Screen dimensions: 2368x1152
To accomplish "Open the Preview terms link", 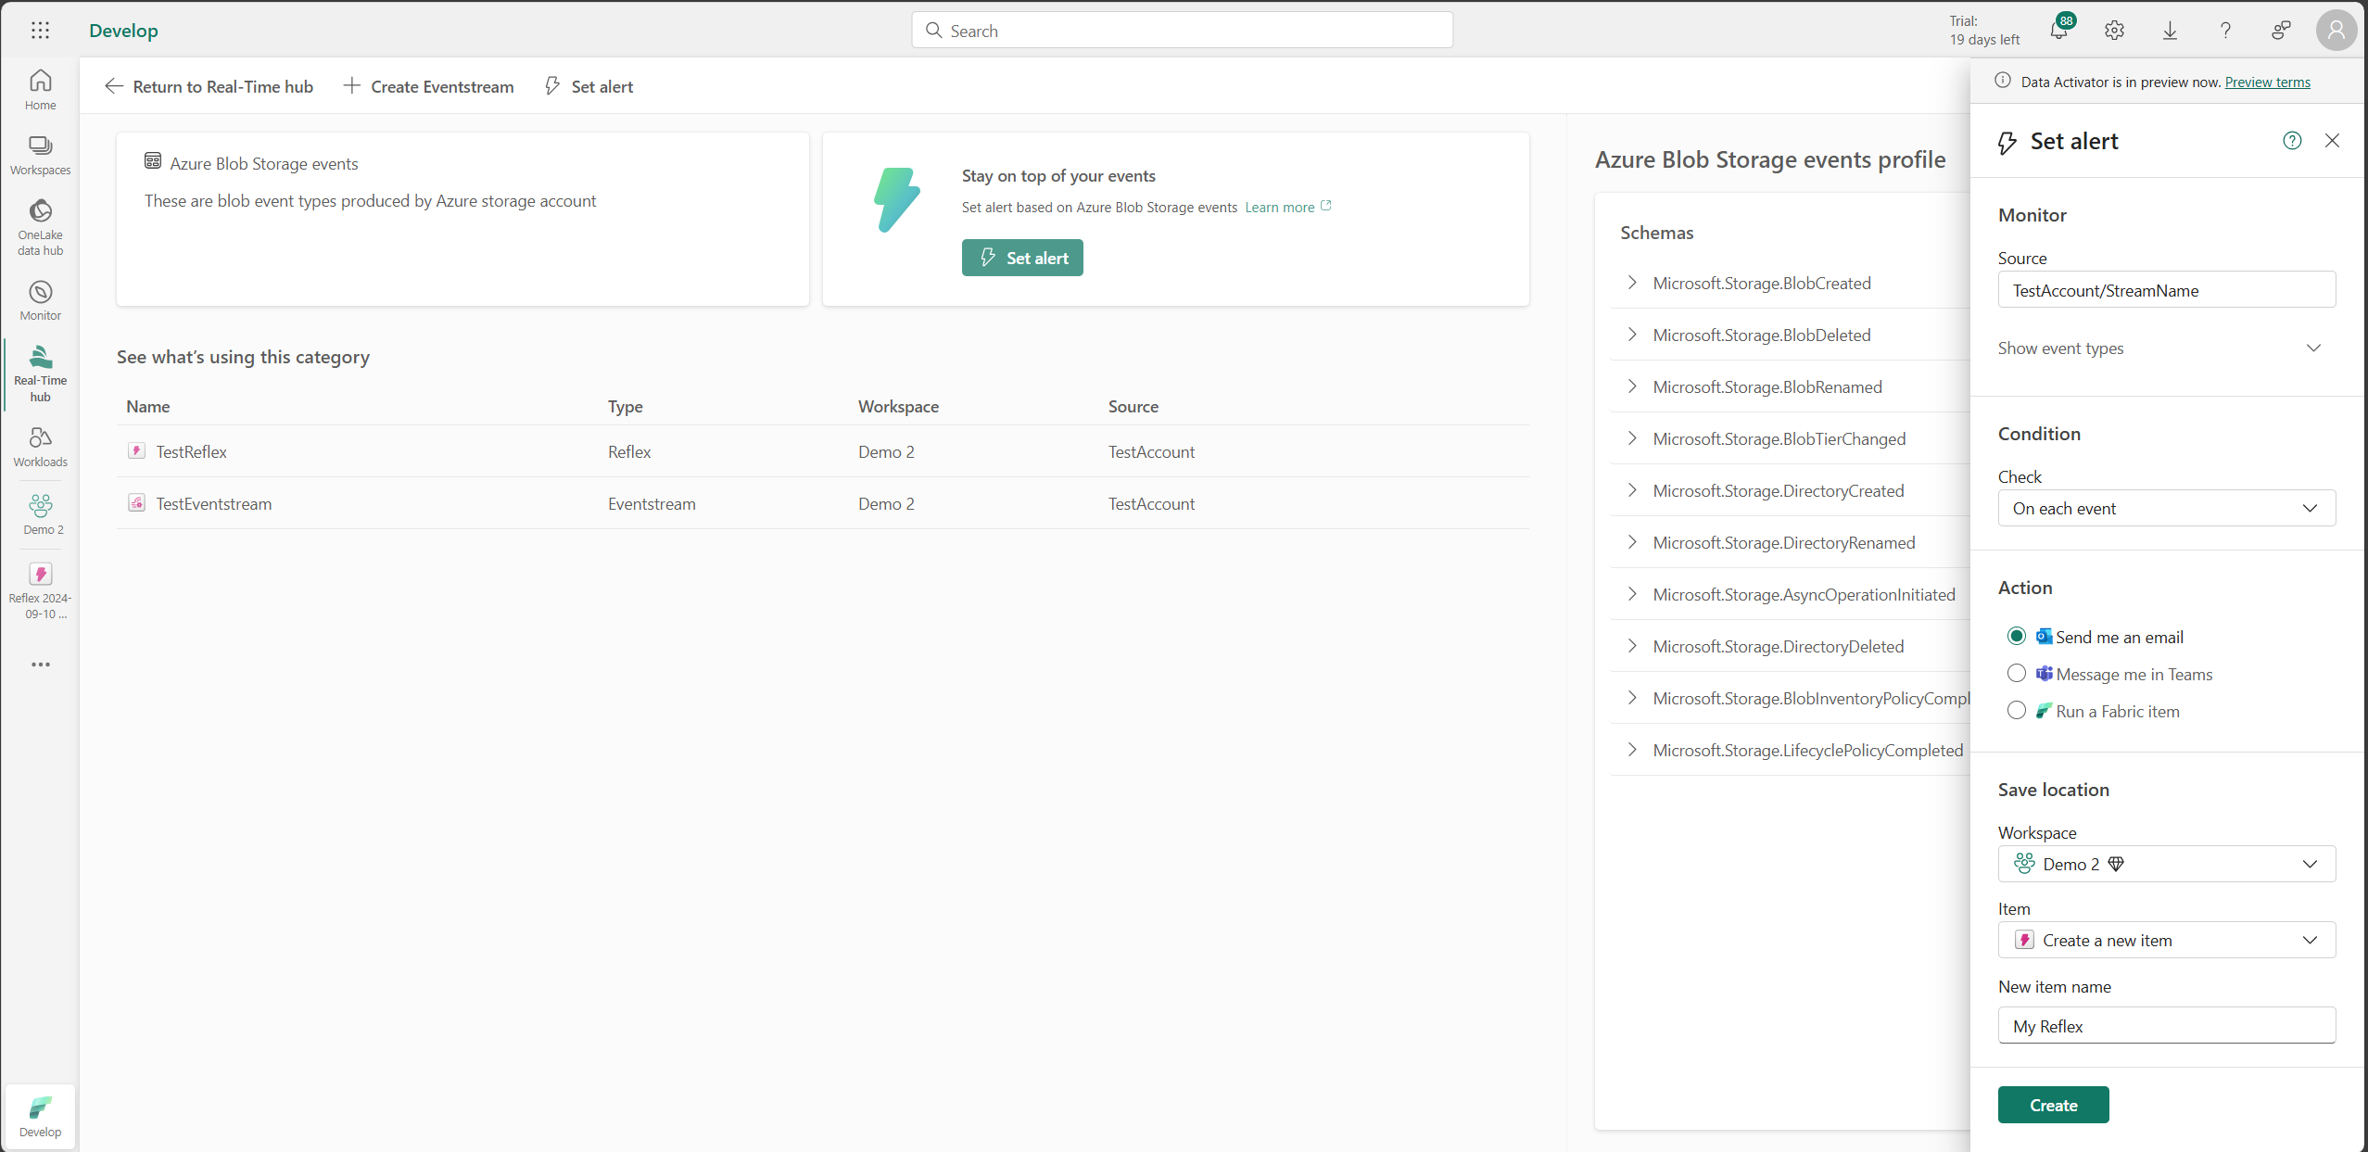I will click(x=2267, y=82).
